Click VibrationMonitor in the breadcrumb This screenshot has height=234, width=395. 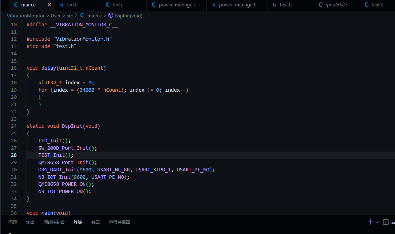coord(26,16)
